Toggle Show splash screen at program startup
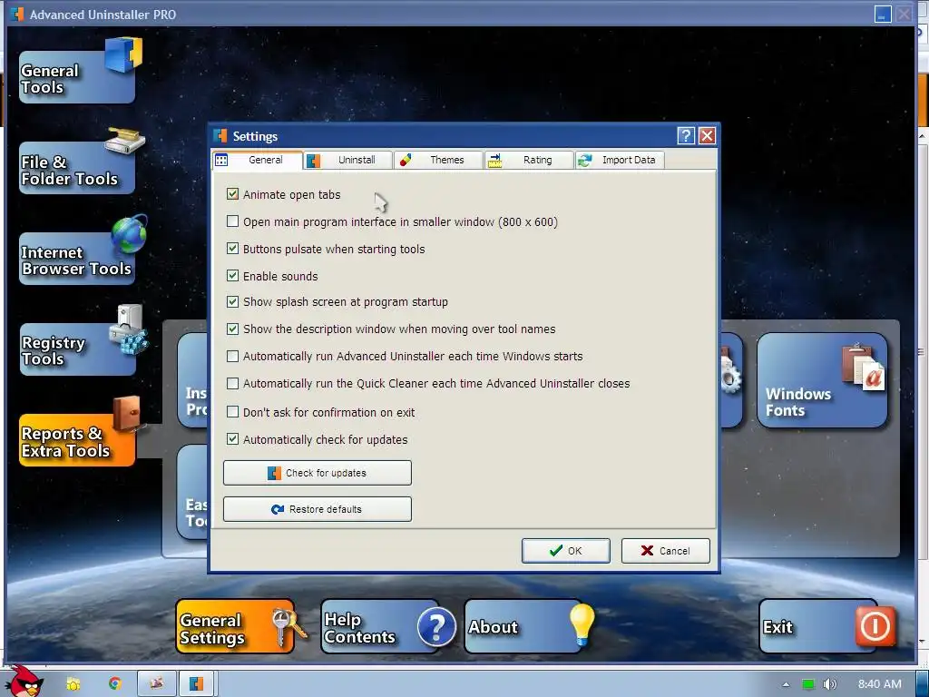 click(x=233, y=301)
